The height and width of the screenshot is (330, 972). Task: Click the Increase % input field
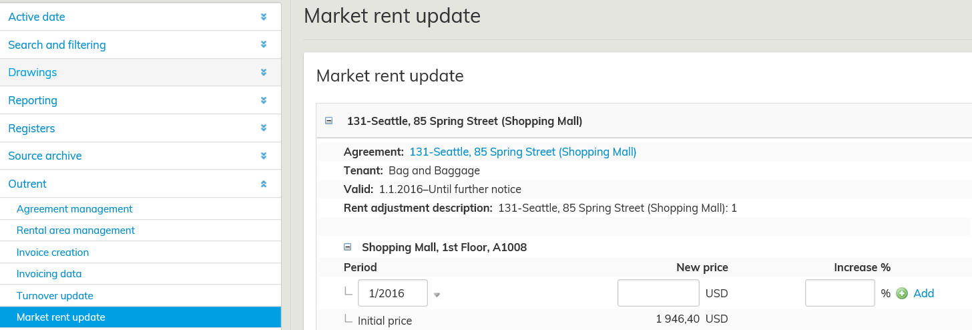[840, 293]
